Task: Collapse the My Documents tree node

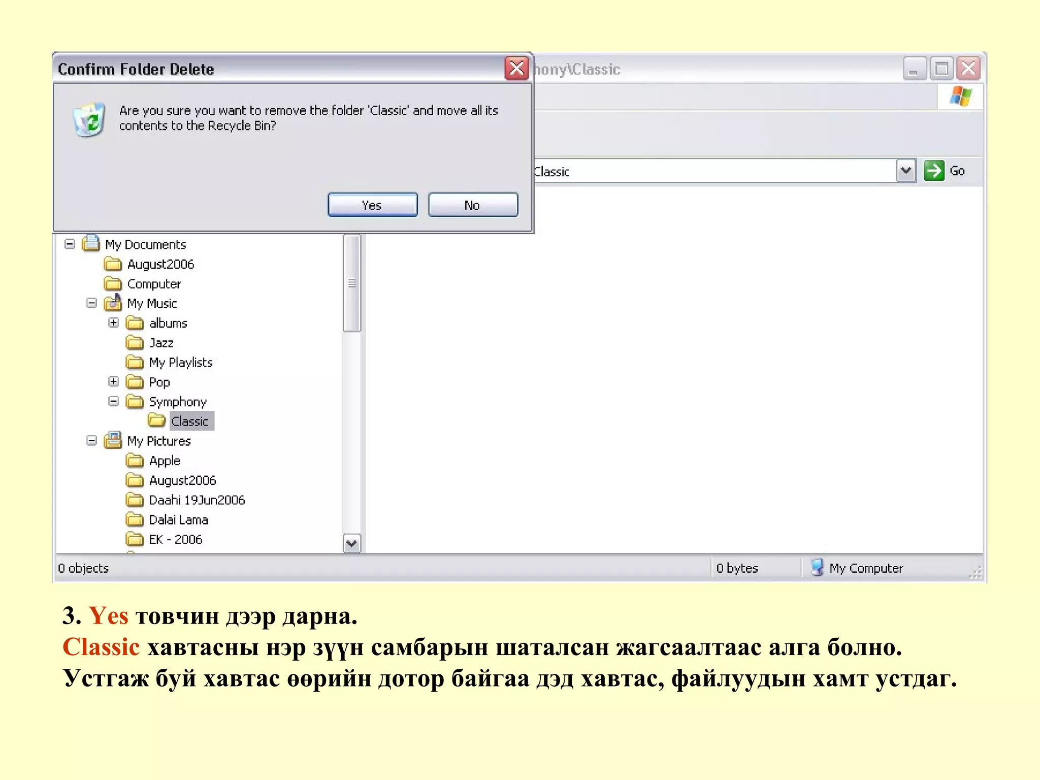Action: pyautogui.click(x=70, y=244)
